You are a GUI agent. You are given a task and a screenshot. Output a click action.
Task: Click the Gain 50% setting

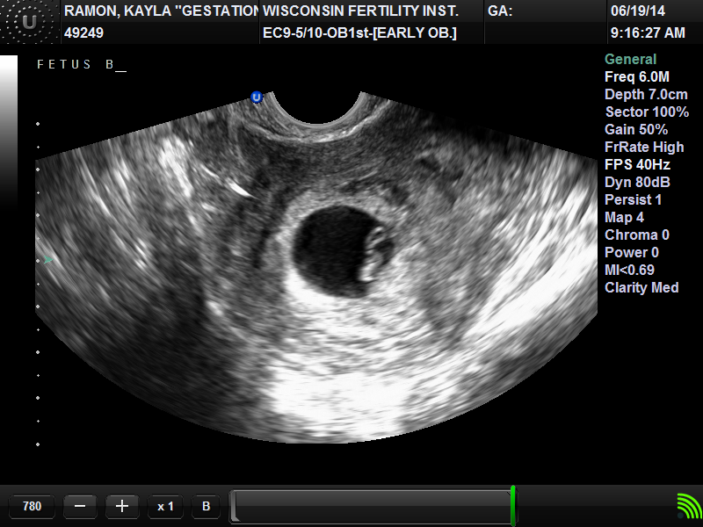coord(636,129)
